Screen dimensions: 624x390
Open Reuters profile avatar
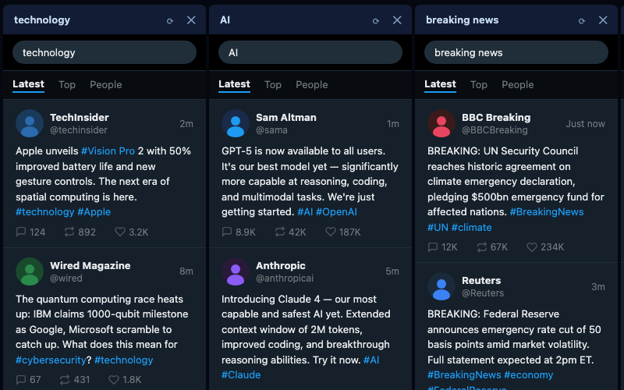(x=441, y=286)
